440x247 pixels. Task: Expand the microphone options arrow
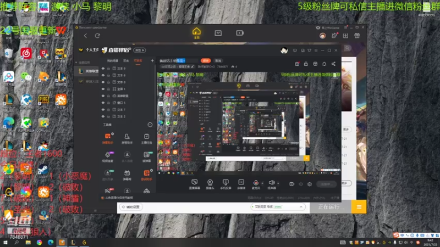[x=262, y=183]
